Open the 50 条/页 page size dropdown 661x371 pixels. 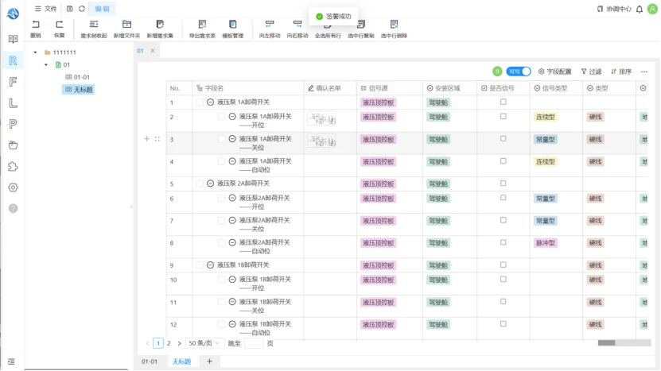pyautogui.click(x=204, y=344)
